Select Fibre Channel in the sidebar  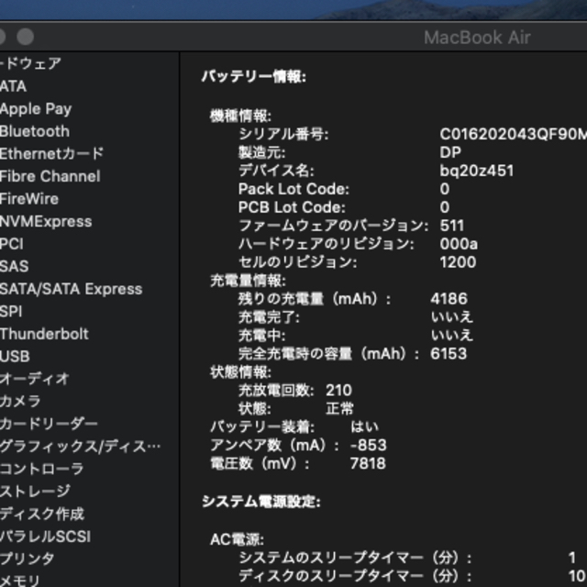(50, 176)
